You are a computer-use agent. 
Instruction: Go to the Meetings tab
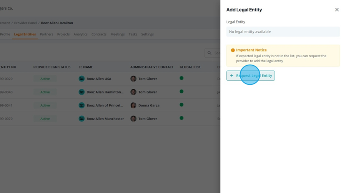click(x=117, y=34)
